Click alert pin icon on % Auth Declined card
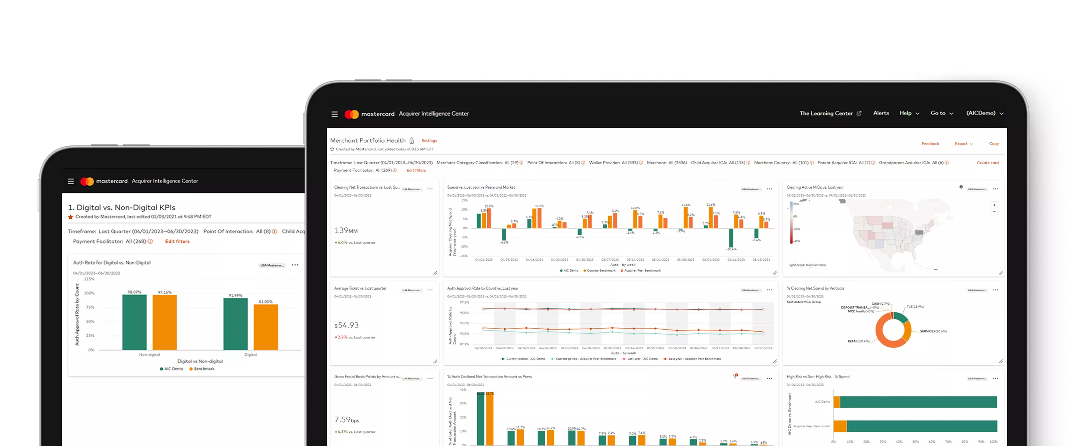Viewport: 1072px width, 446px height. coord(736,376)
